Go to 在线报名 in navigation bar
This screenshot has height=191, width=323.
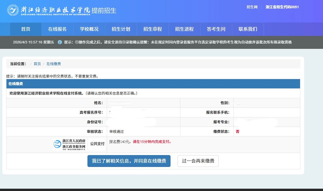click(x=57, y=29)
